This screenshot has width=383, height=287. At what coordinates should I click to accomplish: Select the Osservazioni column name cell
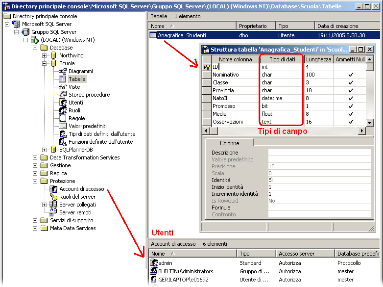coord(236,122)
